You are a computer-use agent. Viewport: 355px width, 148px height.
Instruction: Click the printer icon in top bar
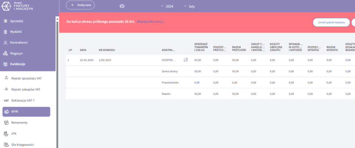tap(122, 6)
